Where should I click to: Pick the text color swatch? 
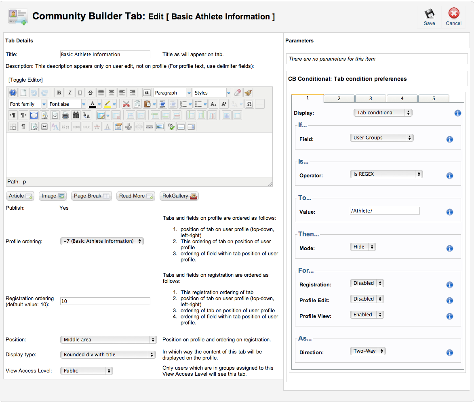(x=93, y=104)
